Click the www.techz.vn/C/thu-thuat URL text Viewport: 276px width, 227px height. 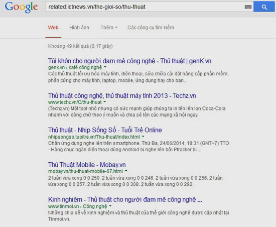[x=75, y=102]
